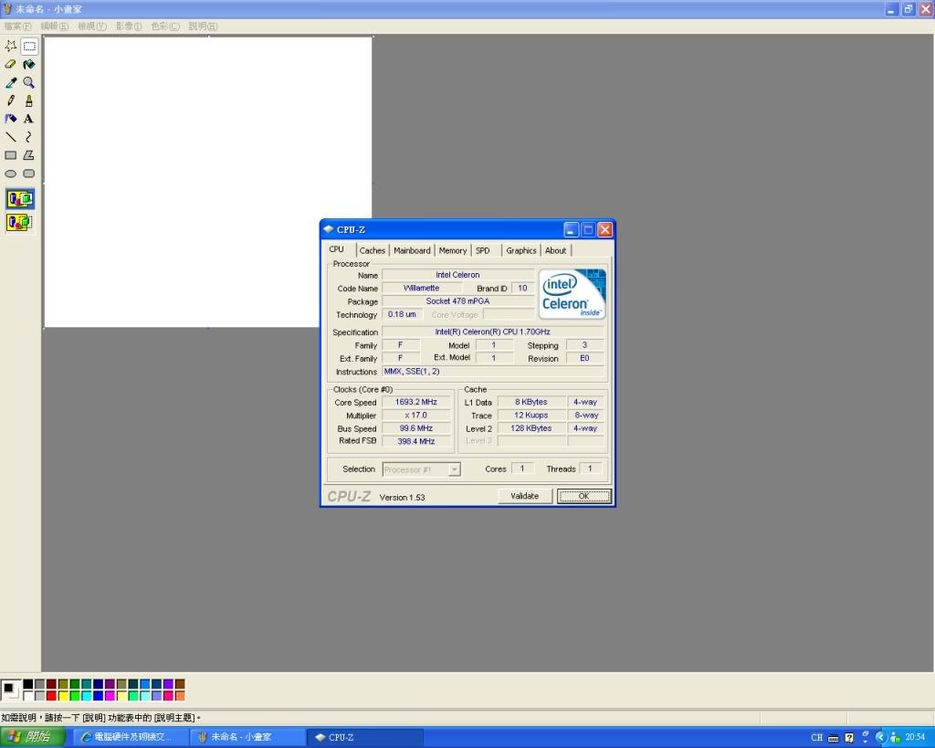Open the 說明(H) Help menu
This screenshot has height=748, width=935.
(x=204, y=26)
